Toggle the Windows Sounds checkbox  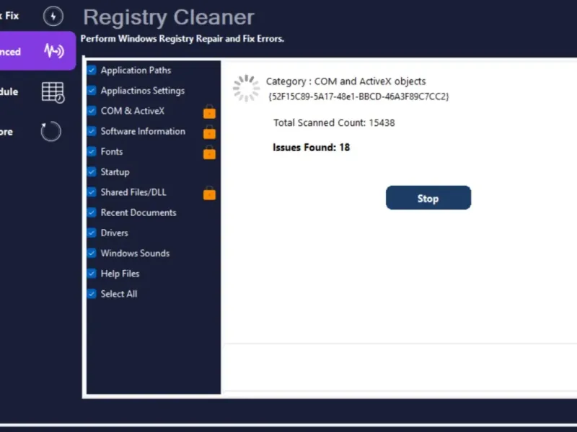(x=92, y=253)
